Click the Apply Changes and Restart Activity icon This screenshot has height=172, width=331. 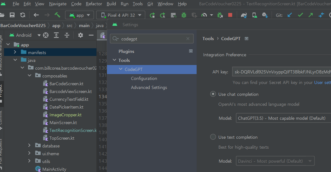(x=152, y=15)
